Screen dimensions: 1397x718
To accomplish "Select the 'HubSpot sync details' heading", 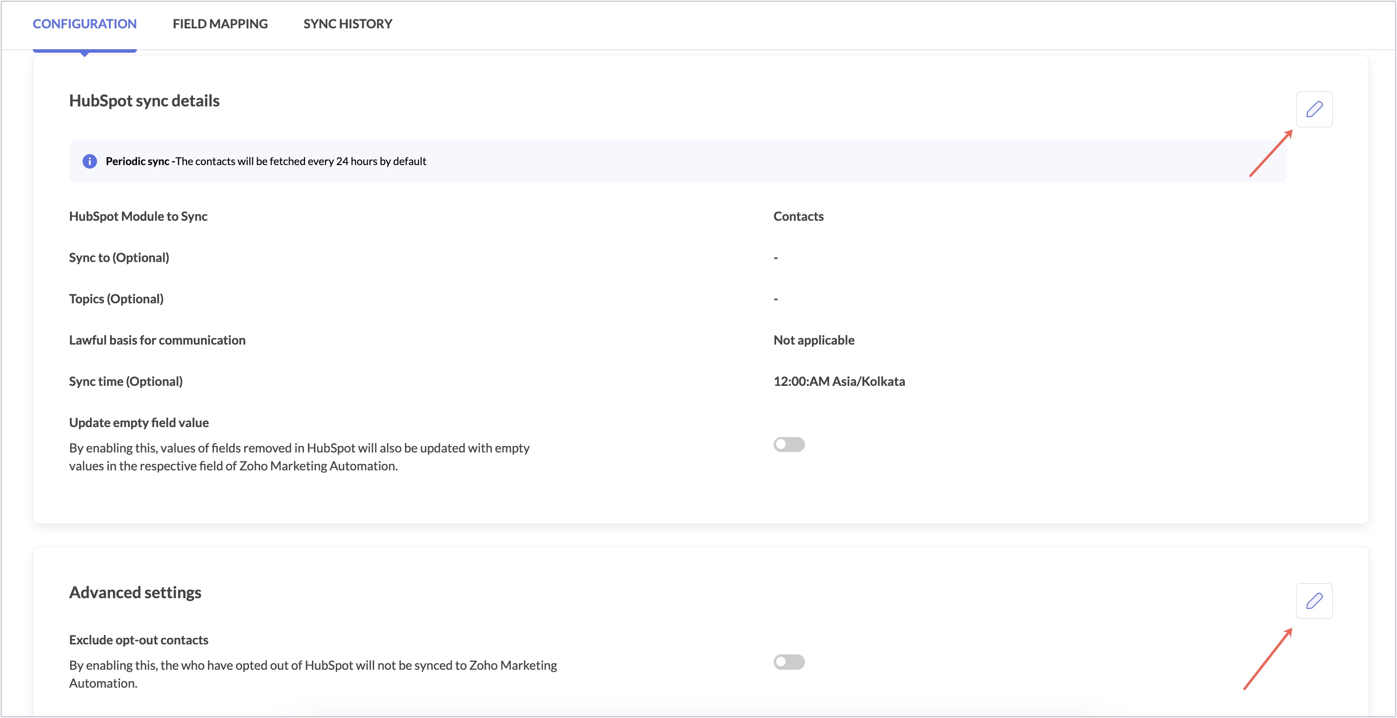I will [x=144, y=101].
